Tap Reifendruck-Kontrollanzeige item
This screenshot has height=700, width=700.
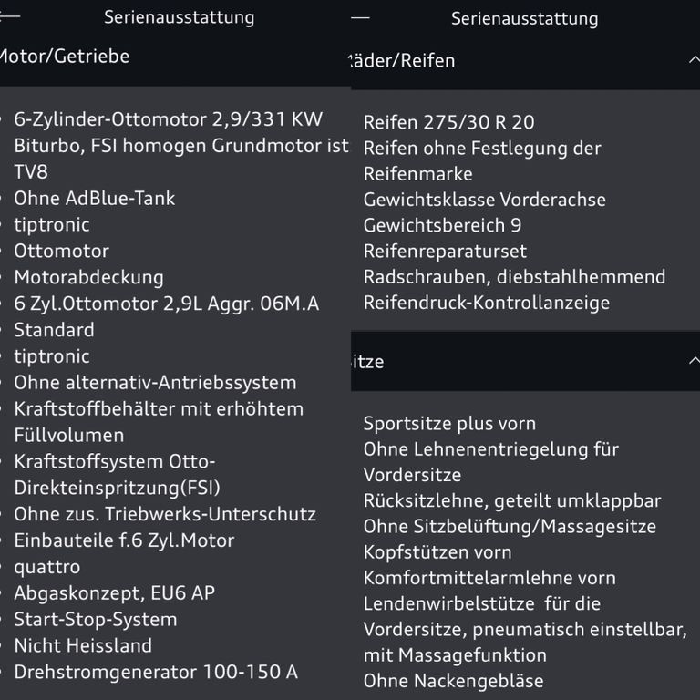click(x=486, y=302)
